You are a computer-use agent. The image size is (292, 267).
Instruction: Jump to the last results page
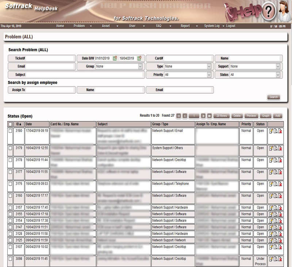click(x=210, y=116)
